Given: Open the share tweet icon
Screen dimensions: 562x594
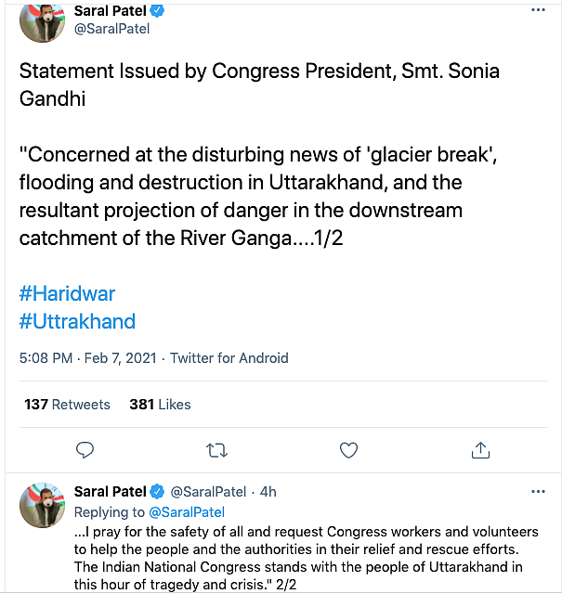Looking at the screenshot, I should point(480,450).
